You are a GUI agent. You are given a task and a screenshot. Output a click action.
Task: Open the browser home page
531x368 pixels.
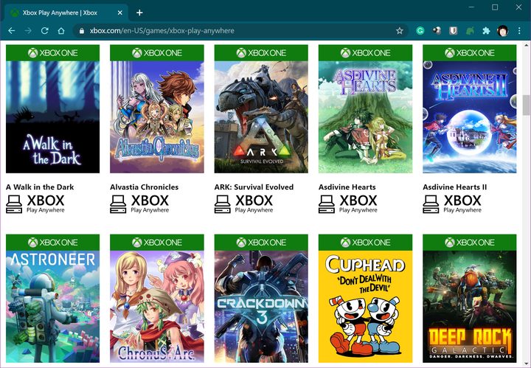click(x=61, y=31)
